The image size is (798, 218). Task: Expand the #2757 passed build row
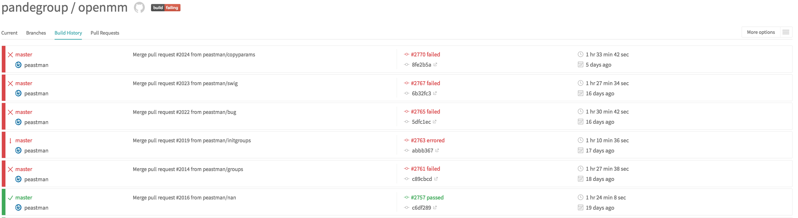coord(427,197)
